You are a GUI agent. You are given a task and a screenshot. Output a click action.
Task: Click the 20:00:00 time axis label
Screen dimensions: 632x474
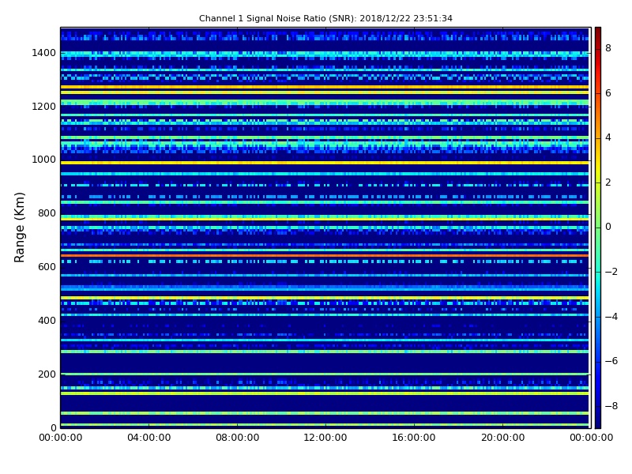coord(502,438)
